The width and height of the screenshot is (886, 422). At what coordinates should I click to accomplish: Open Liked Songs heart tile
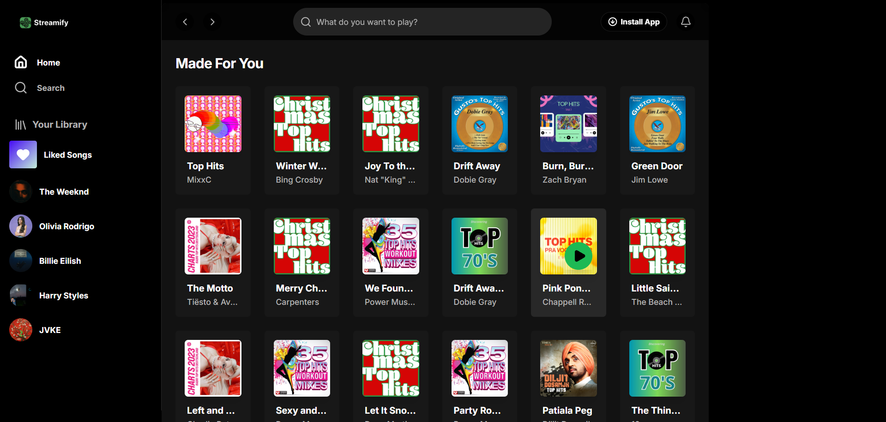tap(23, 155)
